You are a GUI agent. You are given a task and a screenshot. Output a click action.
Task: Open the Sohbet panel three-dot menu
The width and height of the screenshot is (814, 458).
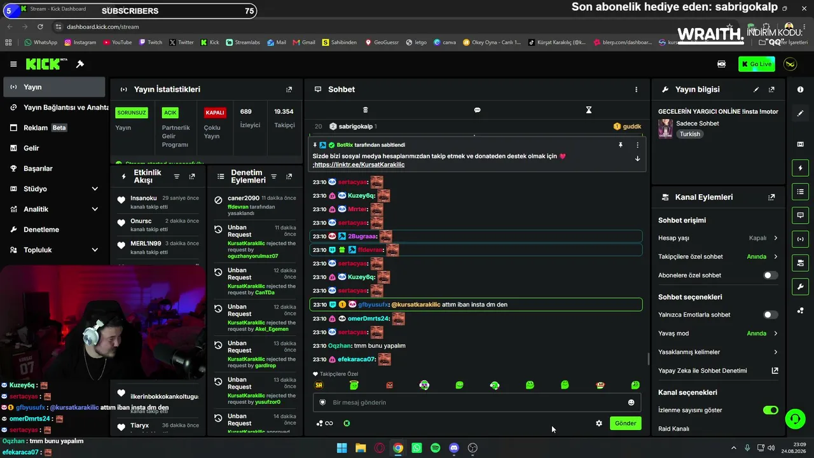(636, 90)
